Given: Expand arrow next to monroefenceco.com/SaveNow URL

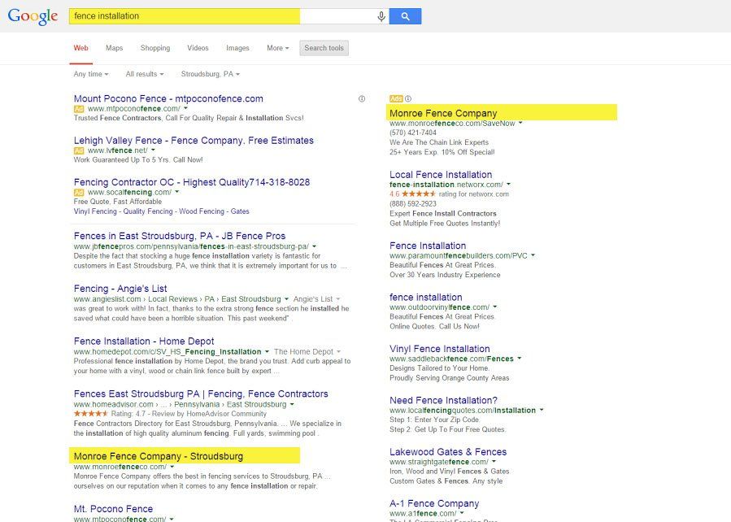Looking at the screenshot, I should coord(520,124).
